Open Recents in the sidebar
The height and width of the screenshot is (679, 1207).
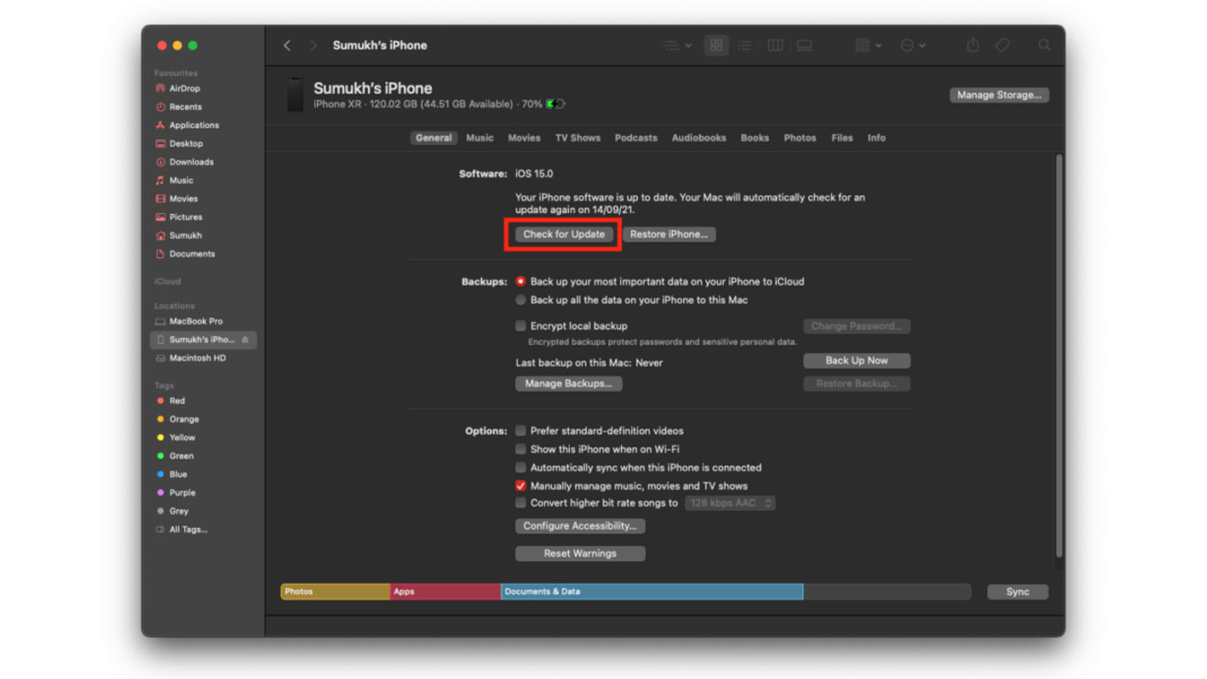tap(185, 107)
